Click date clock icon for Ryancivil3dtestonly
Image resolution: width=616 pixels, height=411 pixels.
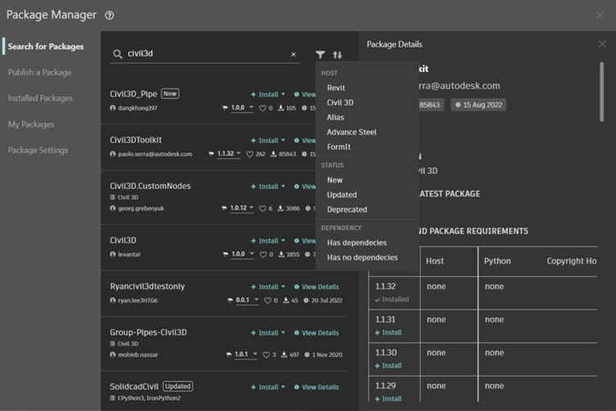(x=306, y=300)
